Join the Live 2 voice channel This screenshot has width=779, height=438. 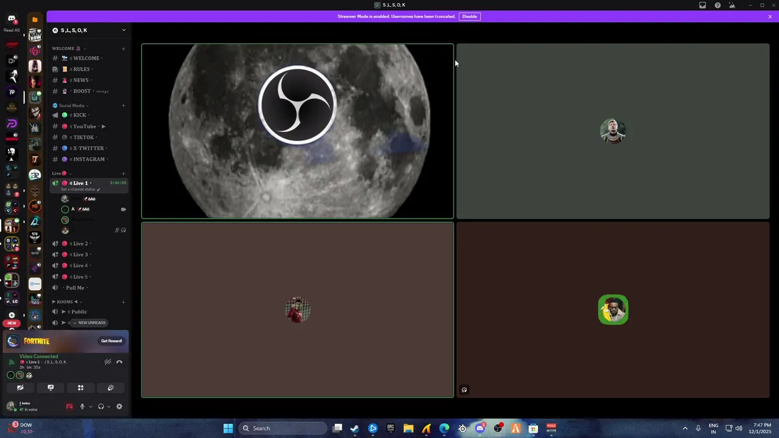(x=89, y=243)
